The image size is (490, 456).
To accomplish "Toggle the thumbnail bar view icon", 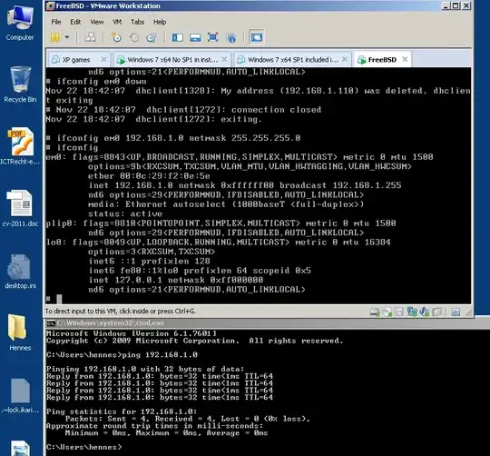I will (195, 38).
